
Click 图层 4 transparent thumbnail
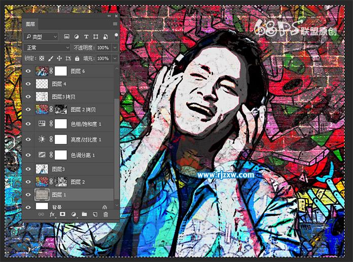(x=42, y=84)
